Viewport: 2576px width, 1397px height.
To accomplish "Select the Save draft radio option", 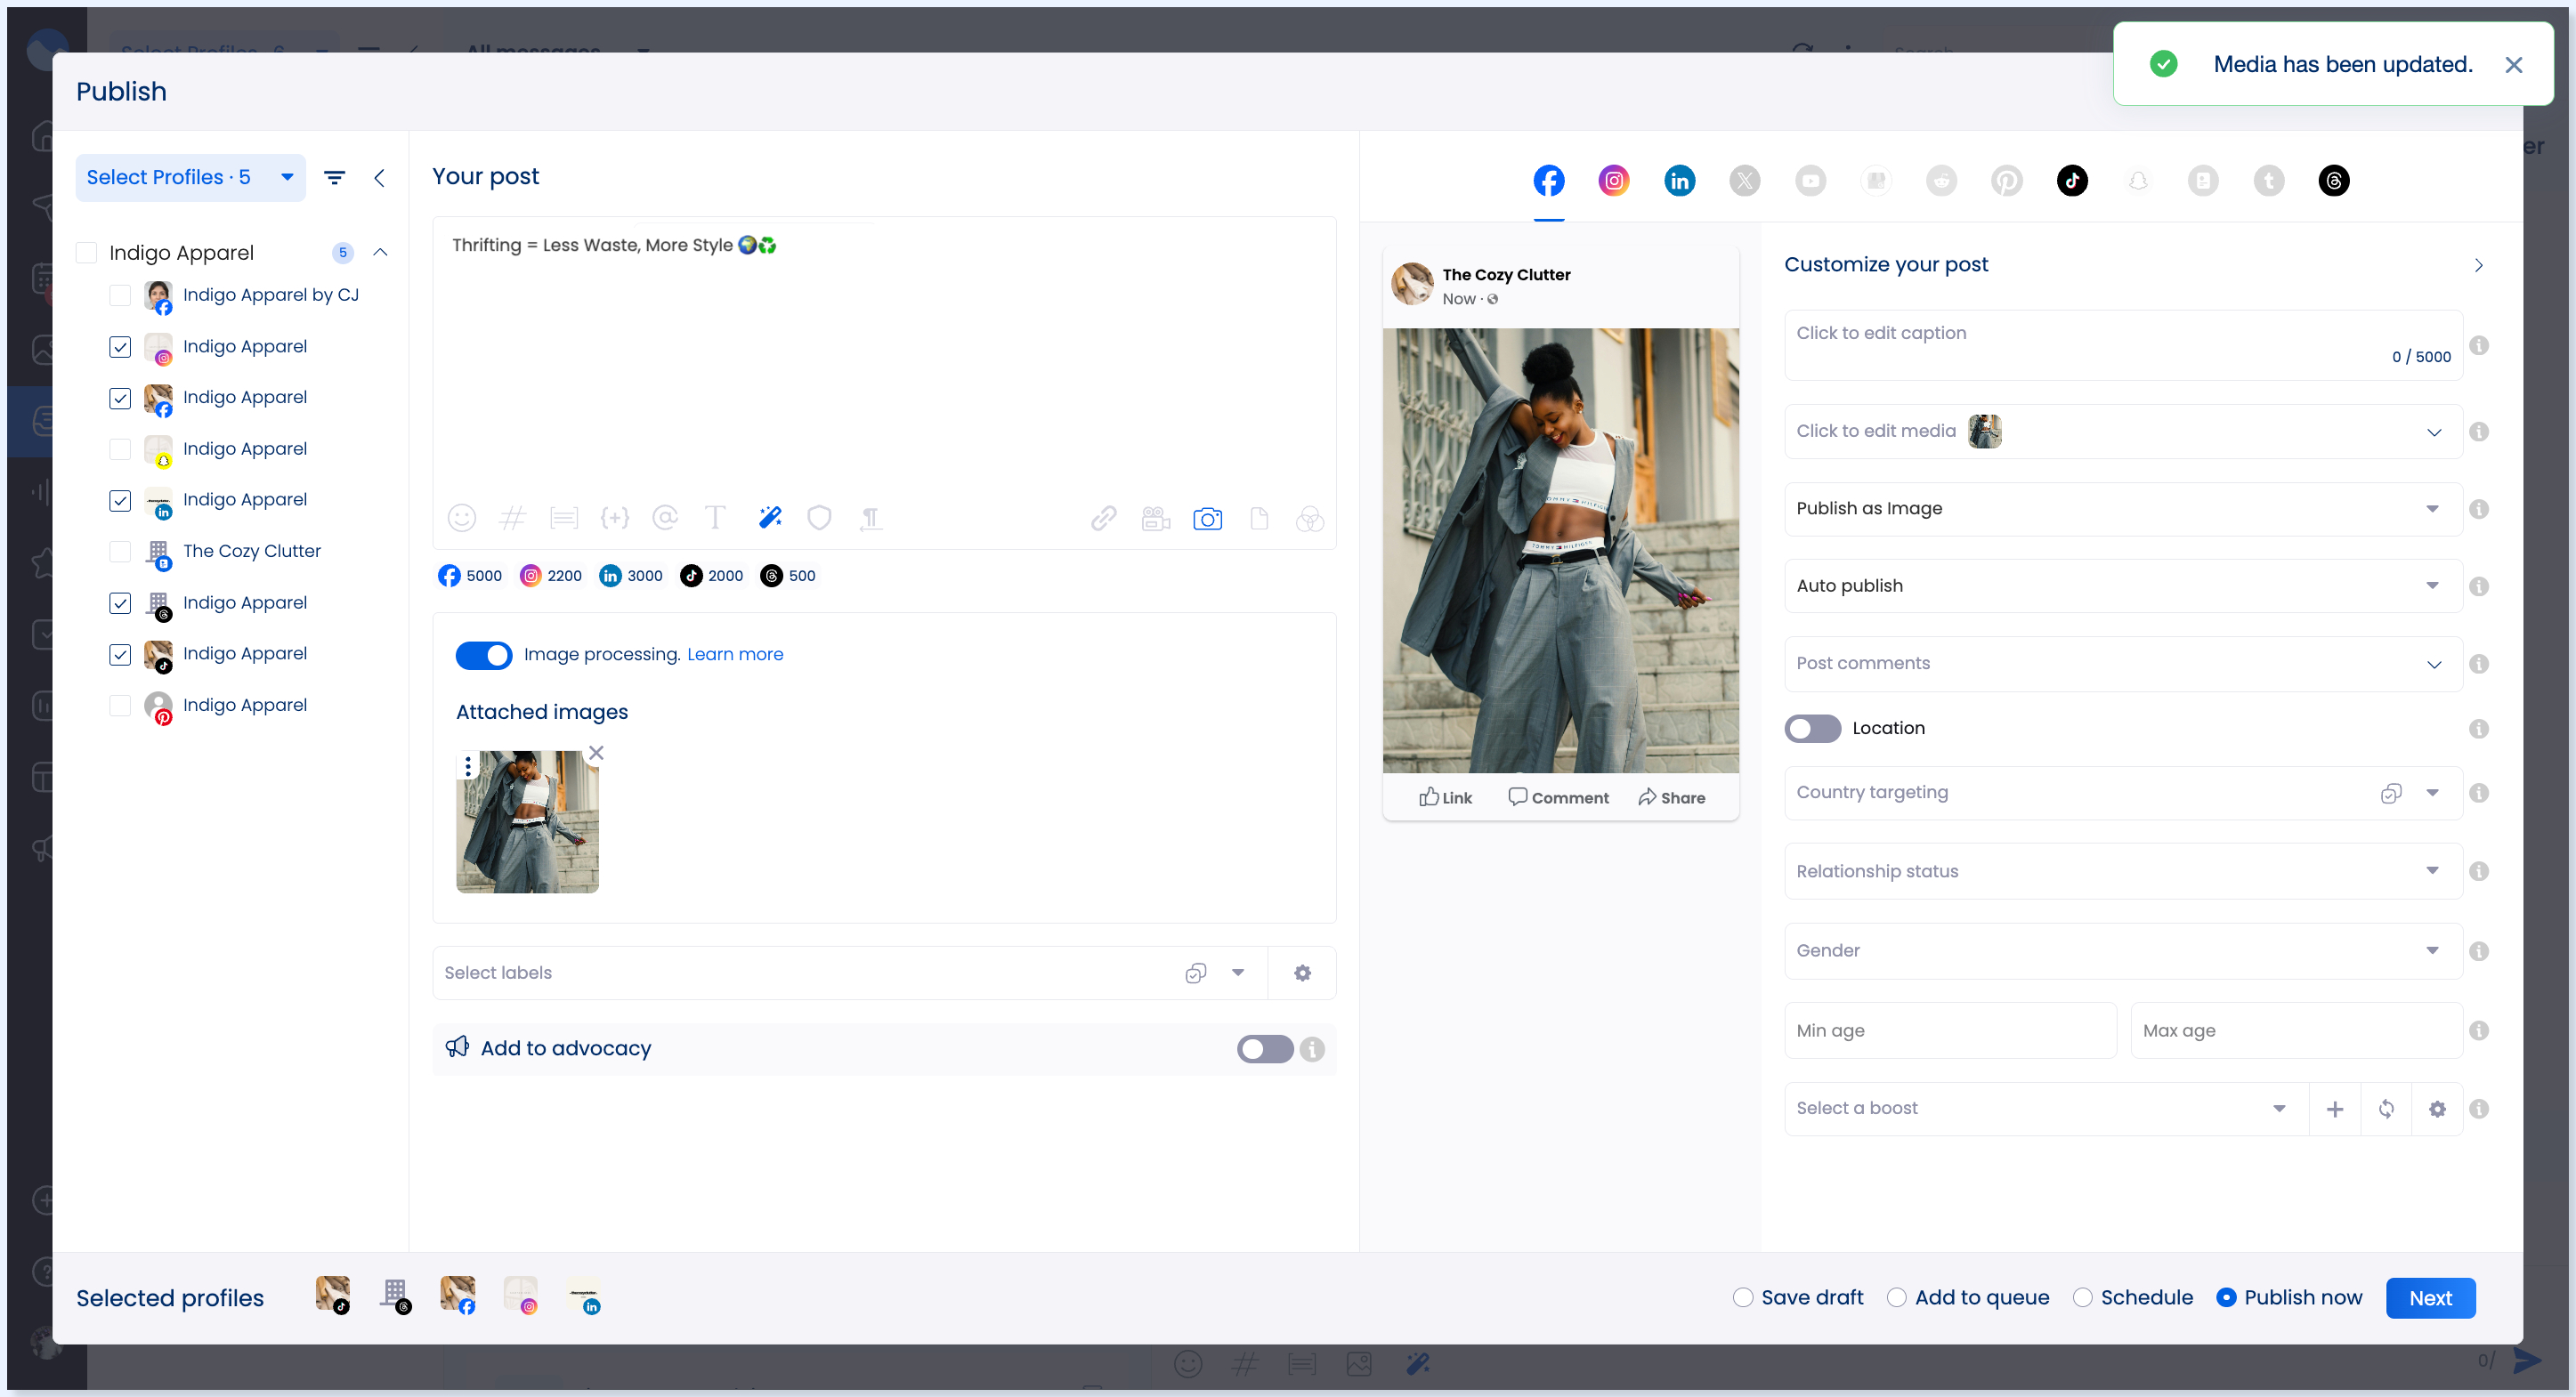I will click(1743, 1298).
